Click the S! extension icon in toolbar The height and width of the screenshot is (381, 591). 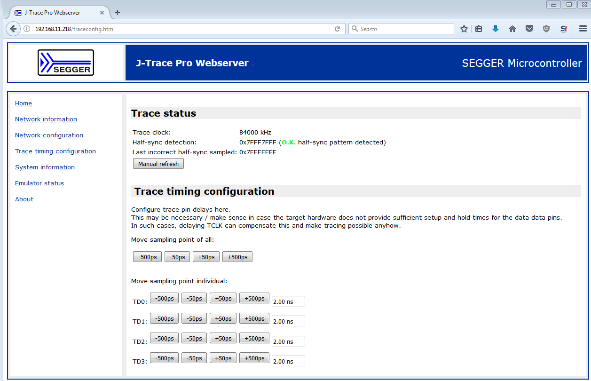coord(563,29)
